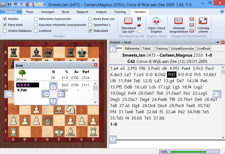Click the diagonal cascade windows icon
The height and width of the screenshot is (154, 225).
pos(192,30)
